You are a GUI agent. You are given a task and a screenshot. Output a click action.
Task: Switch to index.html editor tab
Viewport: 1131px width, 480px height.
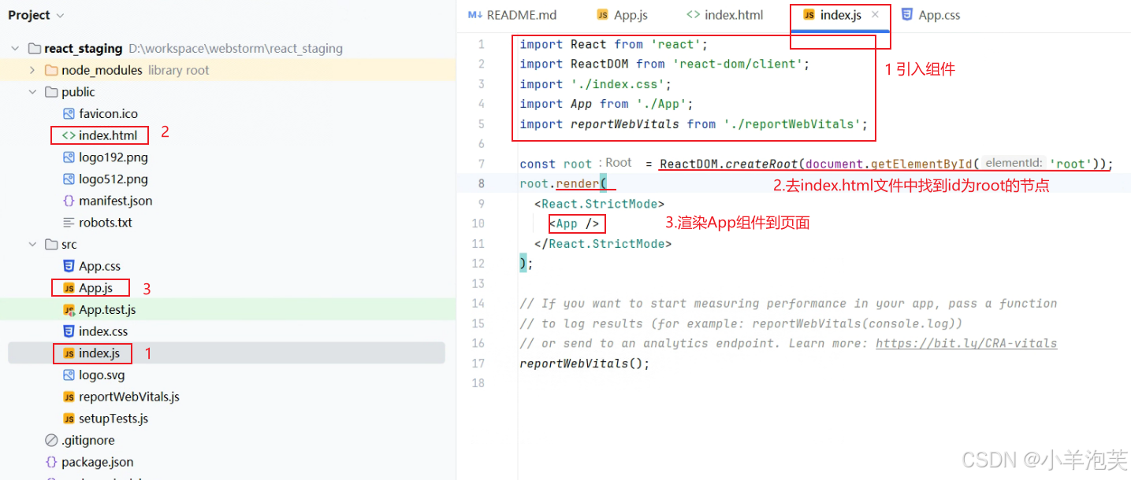(725, 15)
